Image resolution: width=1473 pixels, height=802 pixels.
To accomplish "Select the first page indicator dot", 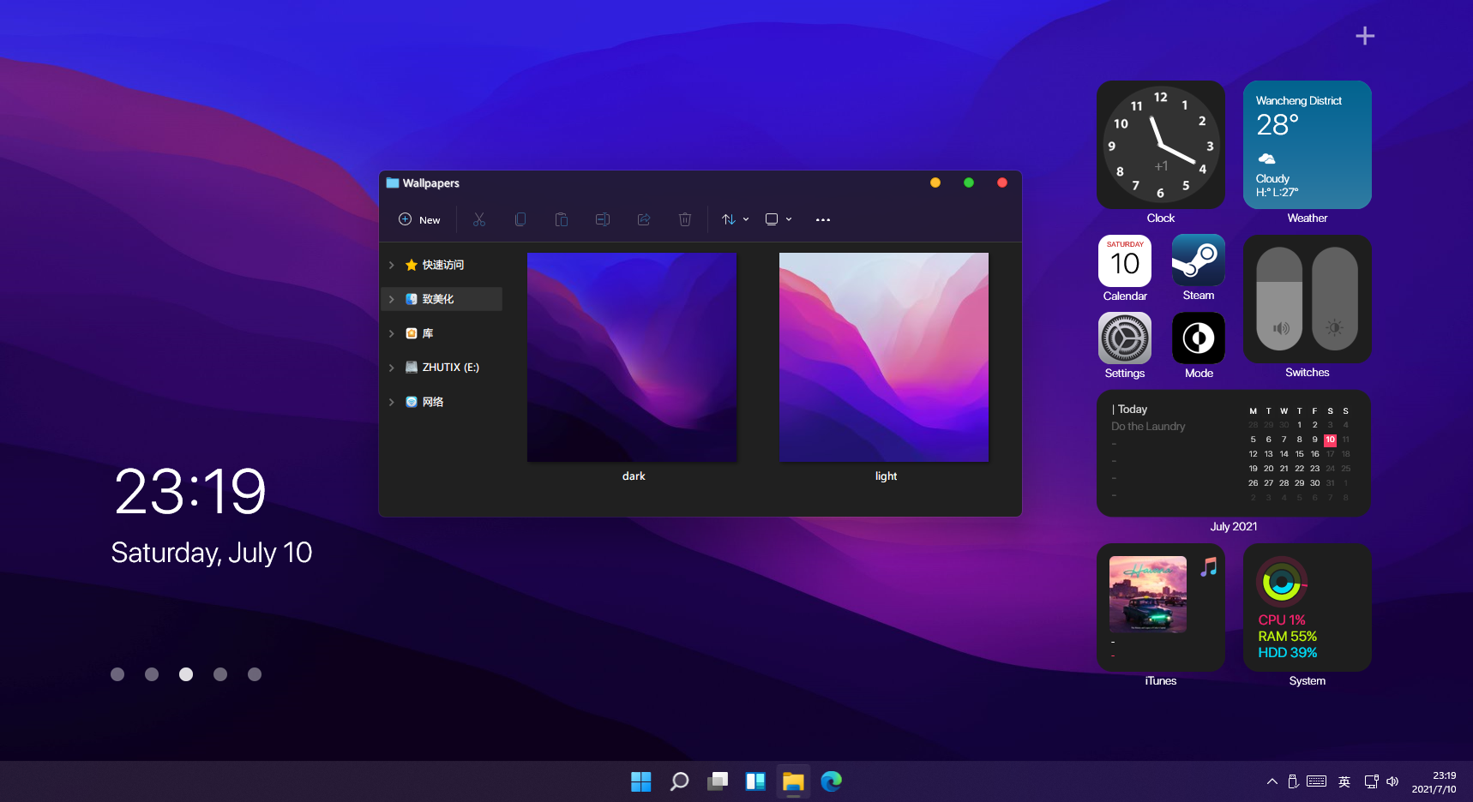I will point(117,674).
